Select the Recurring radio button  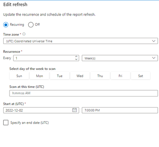click(x=6, y=25)
